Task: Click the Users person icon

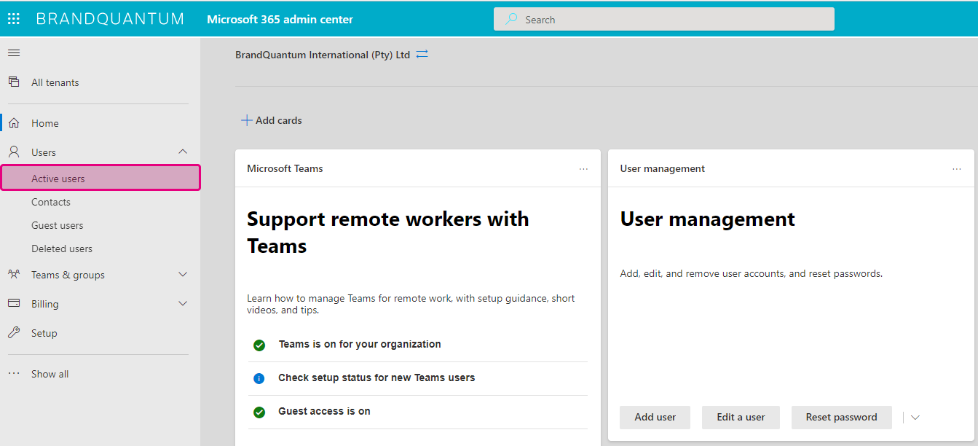Action: tap(14, 152)
